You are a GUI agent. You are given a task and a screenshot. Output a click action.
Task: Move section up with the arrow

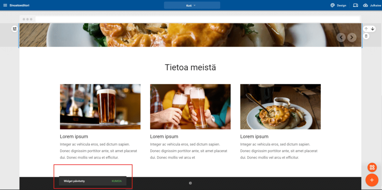[x=366, y=29]
